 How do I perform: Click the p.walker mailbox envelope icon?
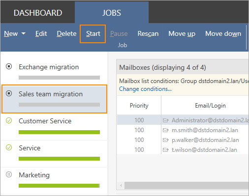(x=166, y=140)
